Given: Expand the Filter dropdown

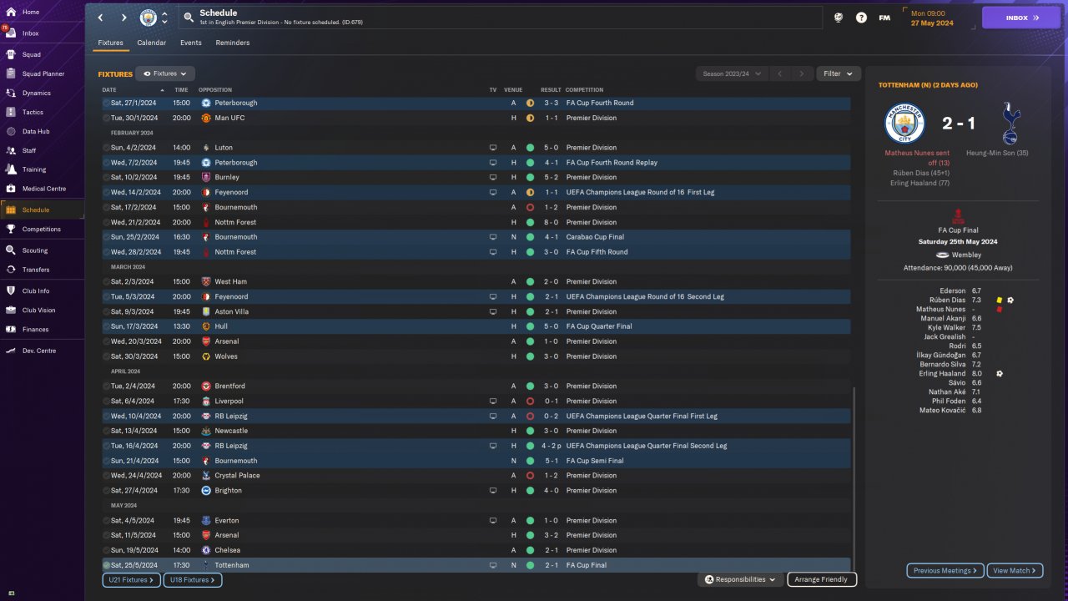Looking at the screenshot, I should coord(839,73).
